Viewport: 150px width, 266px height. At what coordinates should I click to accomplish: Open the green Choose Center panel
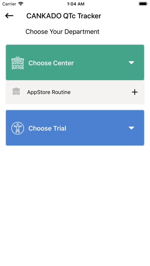(75, 62)
